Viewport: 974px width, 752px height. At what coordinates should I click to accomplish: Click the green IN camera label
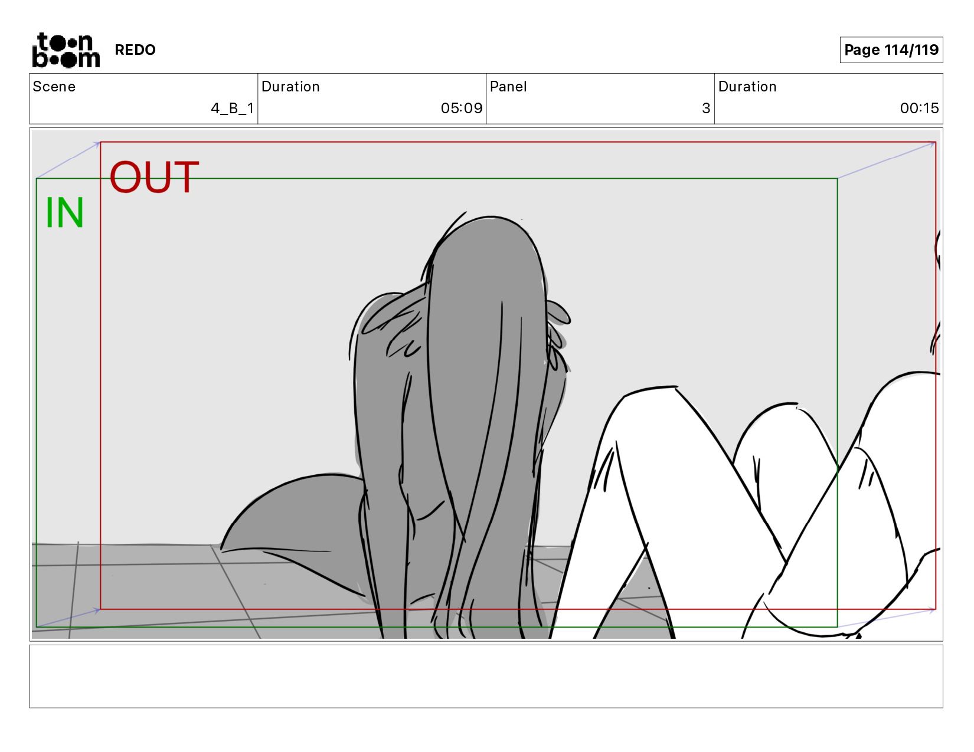coord(65,213)
